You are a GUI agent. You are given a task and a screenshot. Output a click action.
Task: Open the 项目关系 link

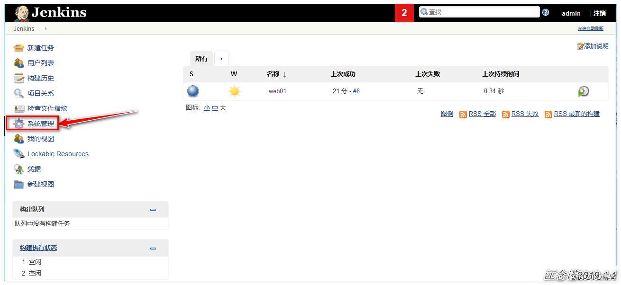click(x=41, y=93)
